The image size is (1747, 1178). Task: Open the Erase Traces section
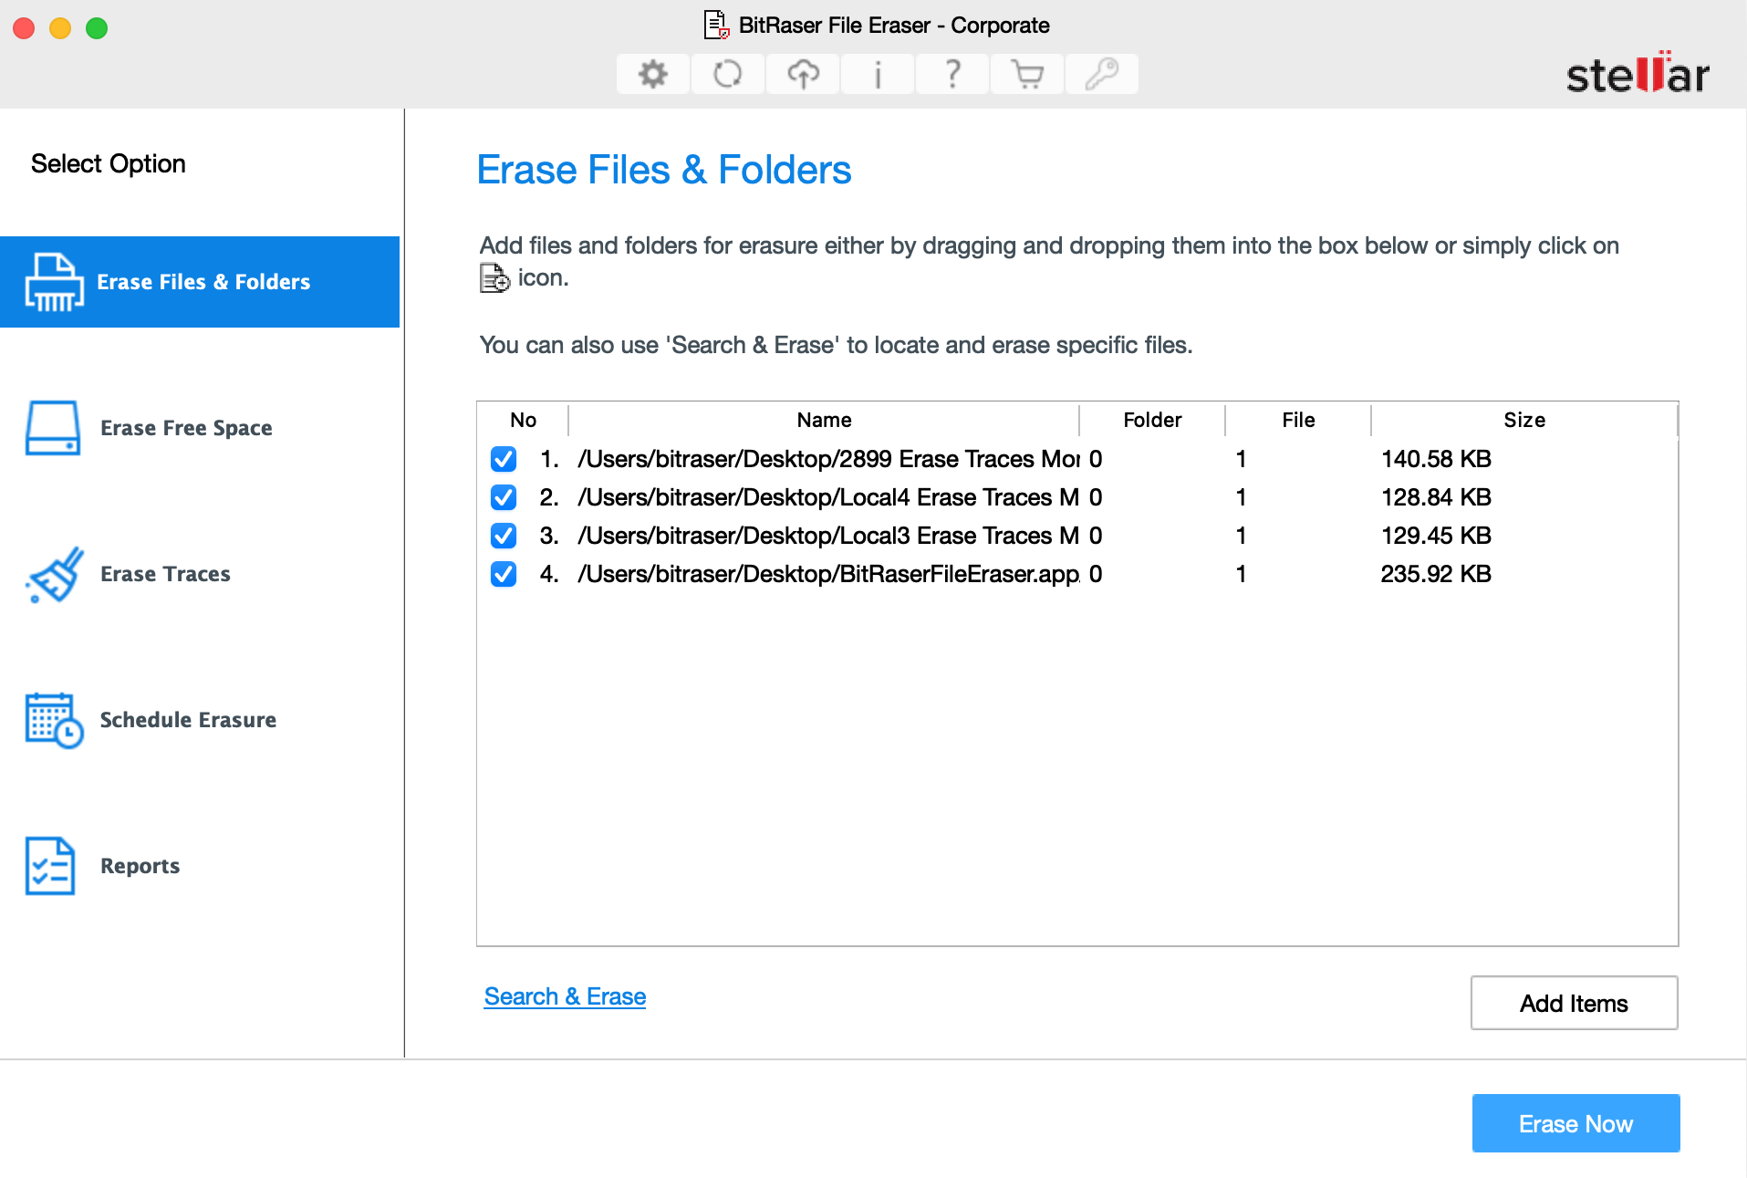point(200,574)
